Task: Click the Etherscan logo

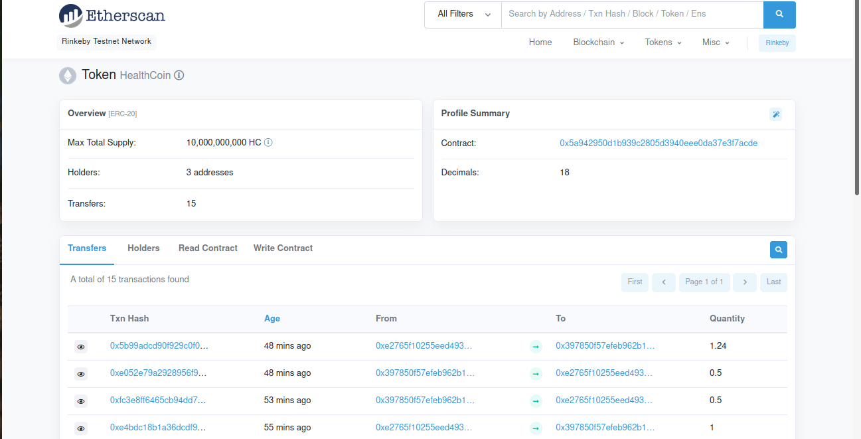Action: click(x=112, y=15)
